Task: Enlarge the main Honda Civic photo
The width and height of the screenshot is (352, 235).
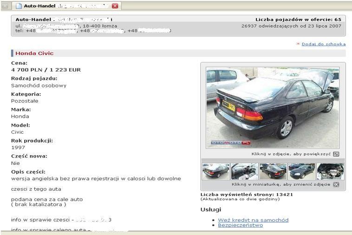Action: tap(273, 108)
